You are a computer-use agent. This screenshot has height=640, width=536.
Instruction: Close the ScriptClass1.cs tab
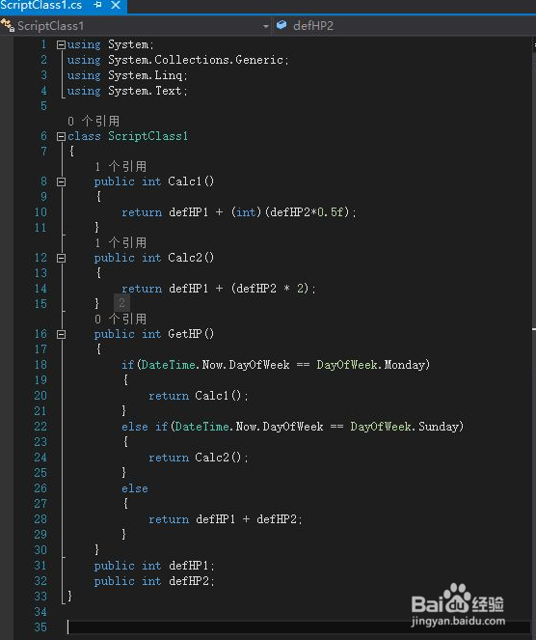coord(116,5)
